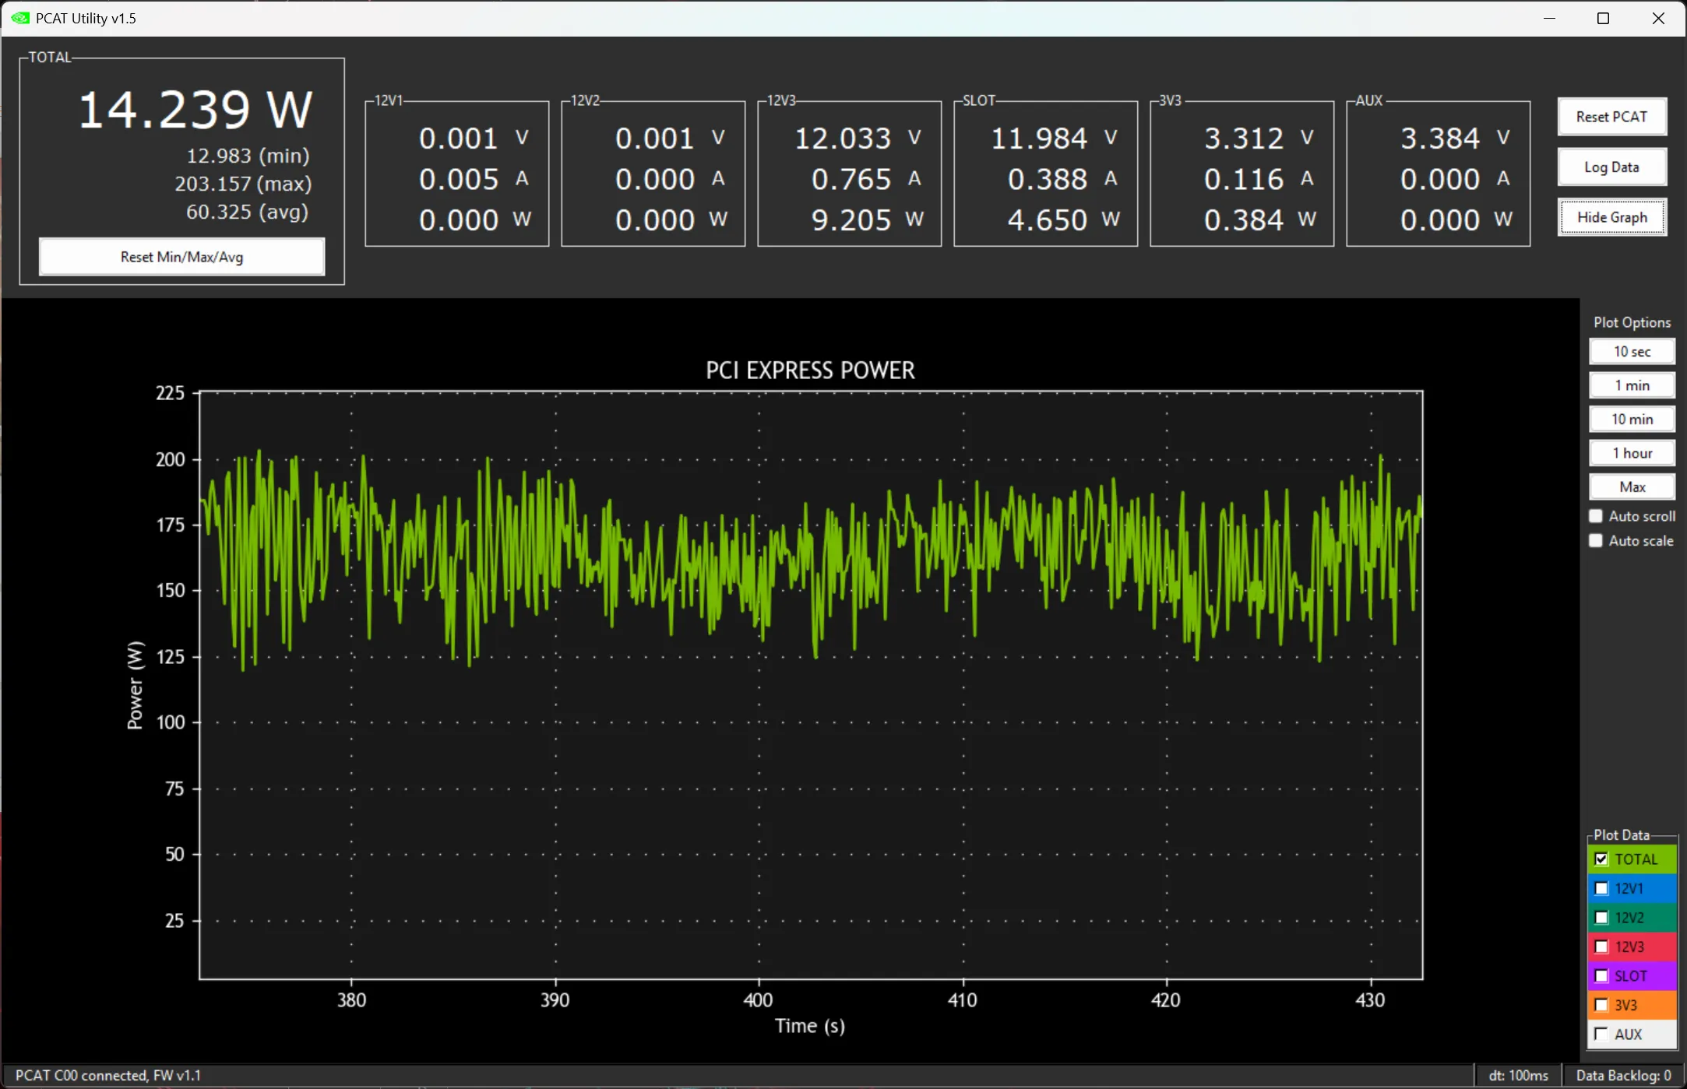Check the 12V1 plot data checkbox
The width and height of the screenshot is (1687, 1089).
click(1601, 888)
